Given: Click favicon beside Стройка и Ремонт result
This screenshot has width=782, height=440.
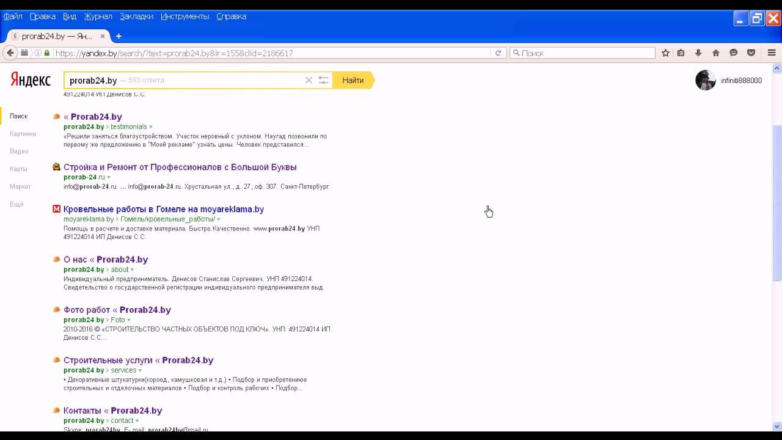Looking at the screenshot, I should [56, 167].
